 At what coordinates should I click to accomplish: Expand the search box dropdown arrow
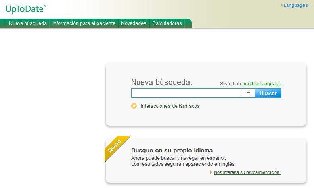249,93
